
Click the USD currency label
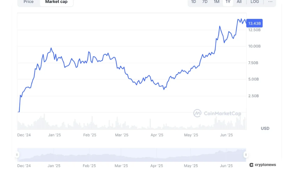click(x=265, y=128)
